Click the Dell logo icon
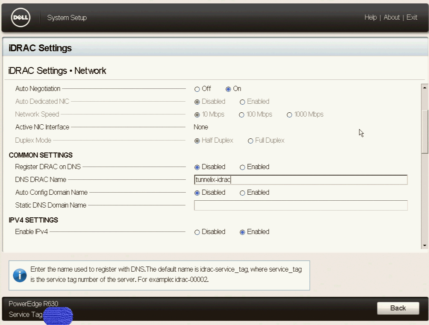429x325 pixels. (20, 18)
